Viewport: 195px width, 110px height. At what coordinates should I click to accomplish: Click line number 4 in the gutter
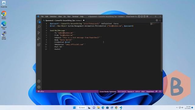point(46,31)
